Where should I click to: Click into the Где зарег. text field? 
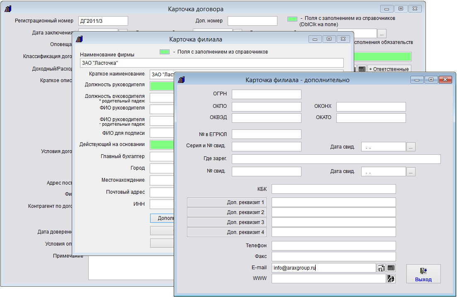point(336,159)
